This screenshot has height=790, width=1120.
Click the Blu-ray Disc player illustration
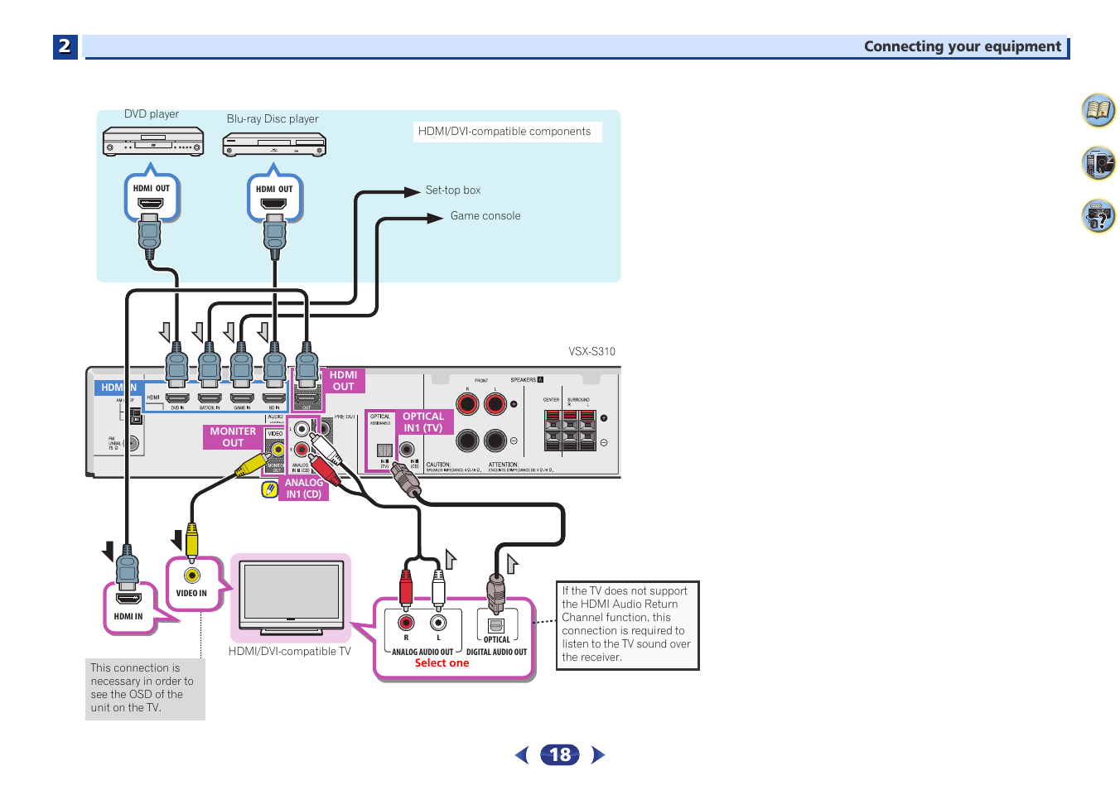pos(274,145)
